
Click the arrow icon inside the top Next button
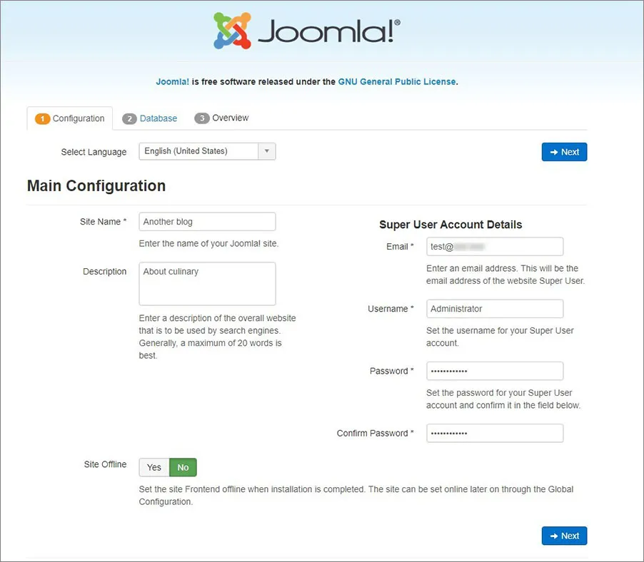pyautogui.click(x=553, y=152)
